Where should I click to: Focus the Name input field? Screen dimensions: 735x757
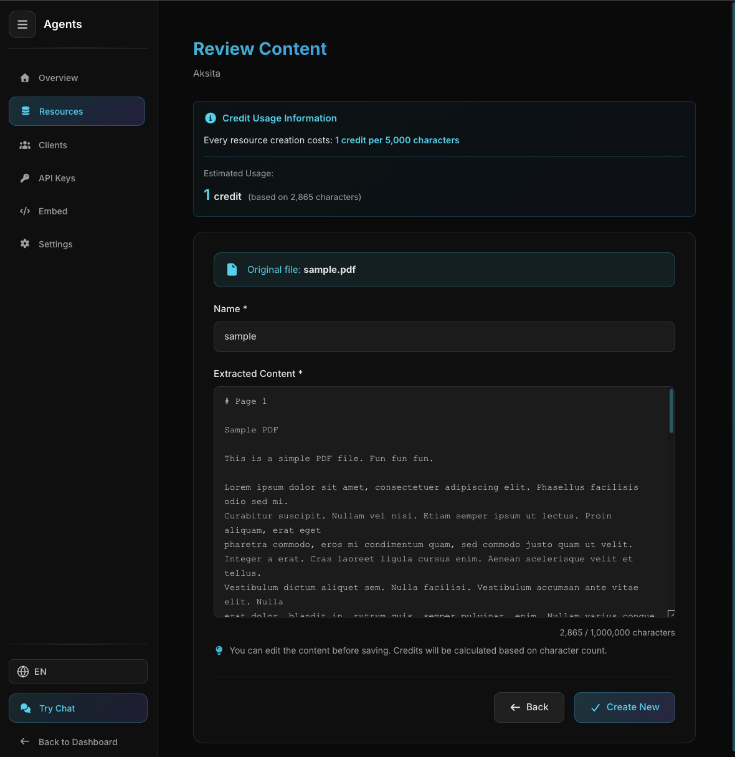[x=443, y=337]
